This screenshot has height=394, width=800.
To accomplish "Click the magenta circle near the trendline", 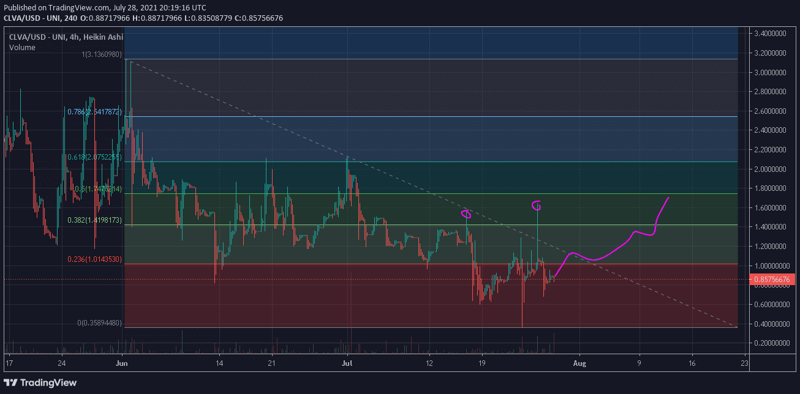I will [x=466, y=214].
